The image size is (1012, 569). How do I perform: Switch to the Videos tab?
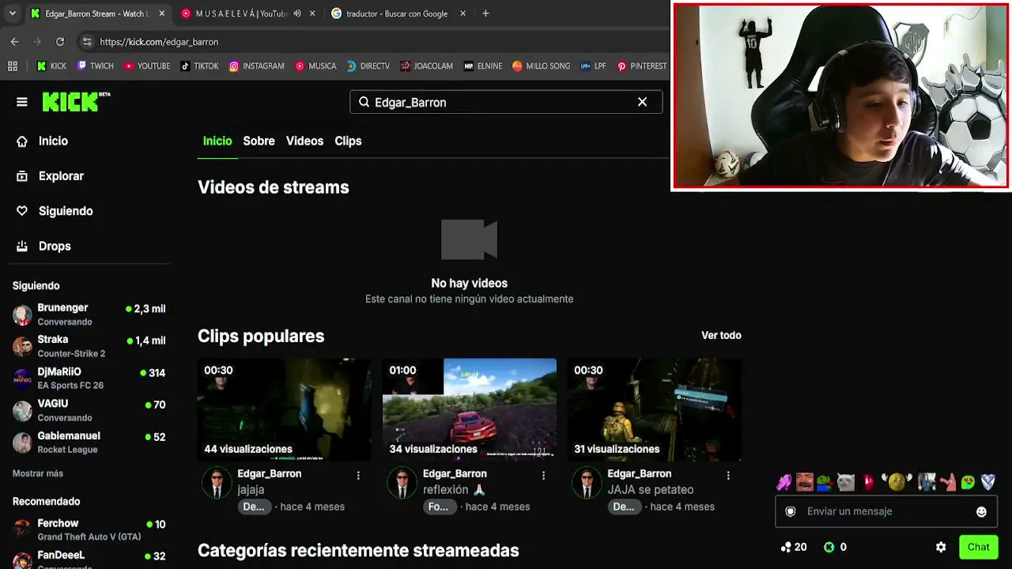[304, 141]
